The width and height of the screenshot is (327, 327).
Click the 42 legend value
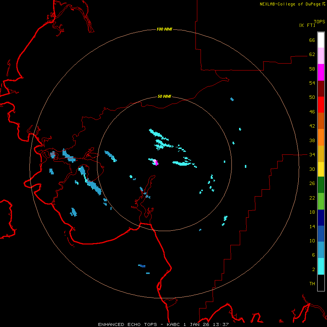[312, 126]
